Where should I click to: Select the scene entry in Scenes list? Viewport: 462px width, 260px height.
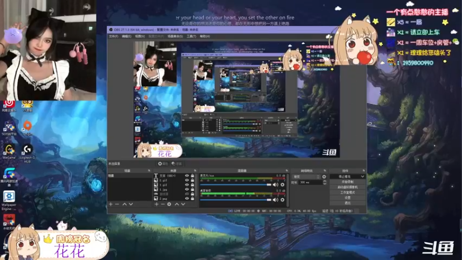point(129,176)
